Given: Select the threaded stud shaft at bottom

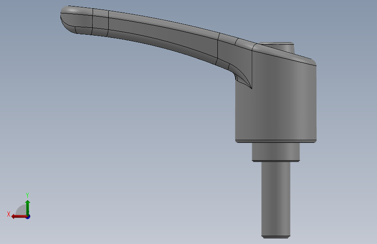Looking at the screenshot, I should pyautogui.click(x=276, y=199).
